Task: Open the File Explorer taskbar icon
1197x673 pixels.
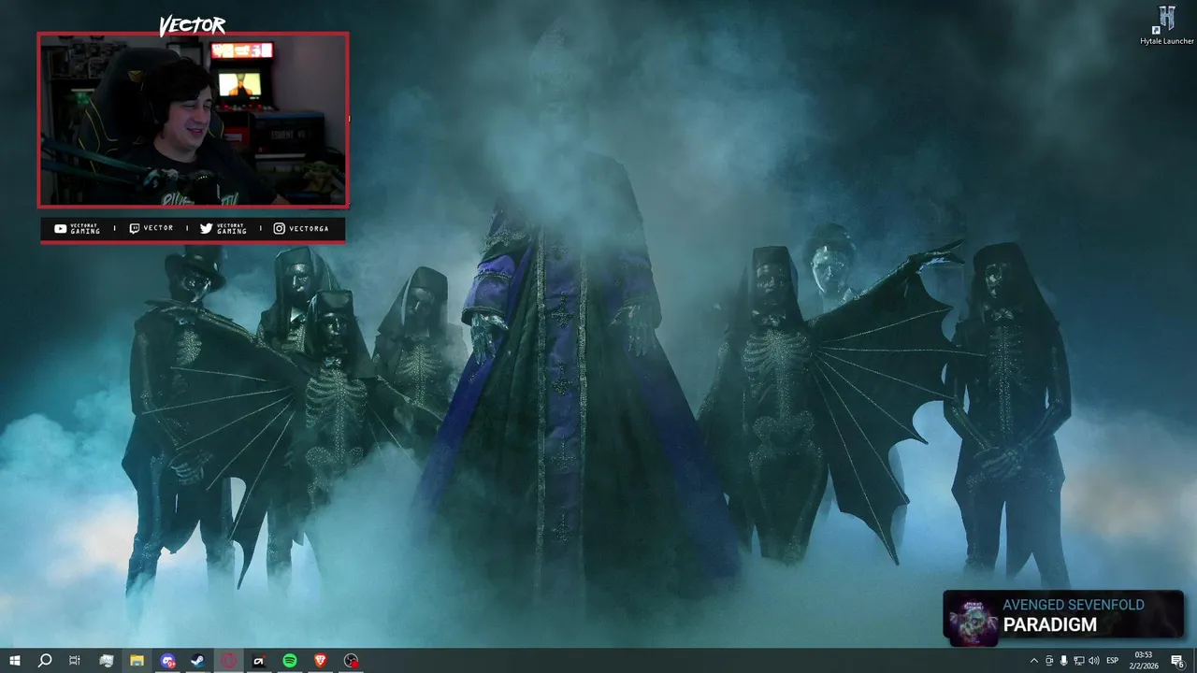Action: (137, 661)
